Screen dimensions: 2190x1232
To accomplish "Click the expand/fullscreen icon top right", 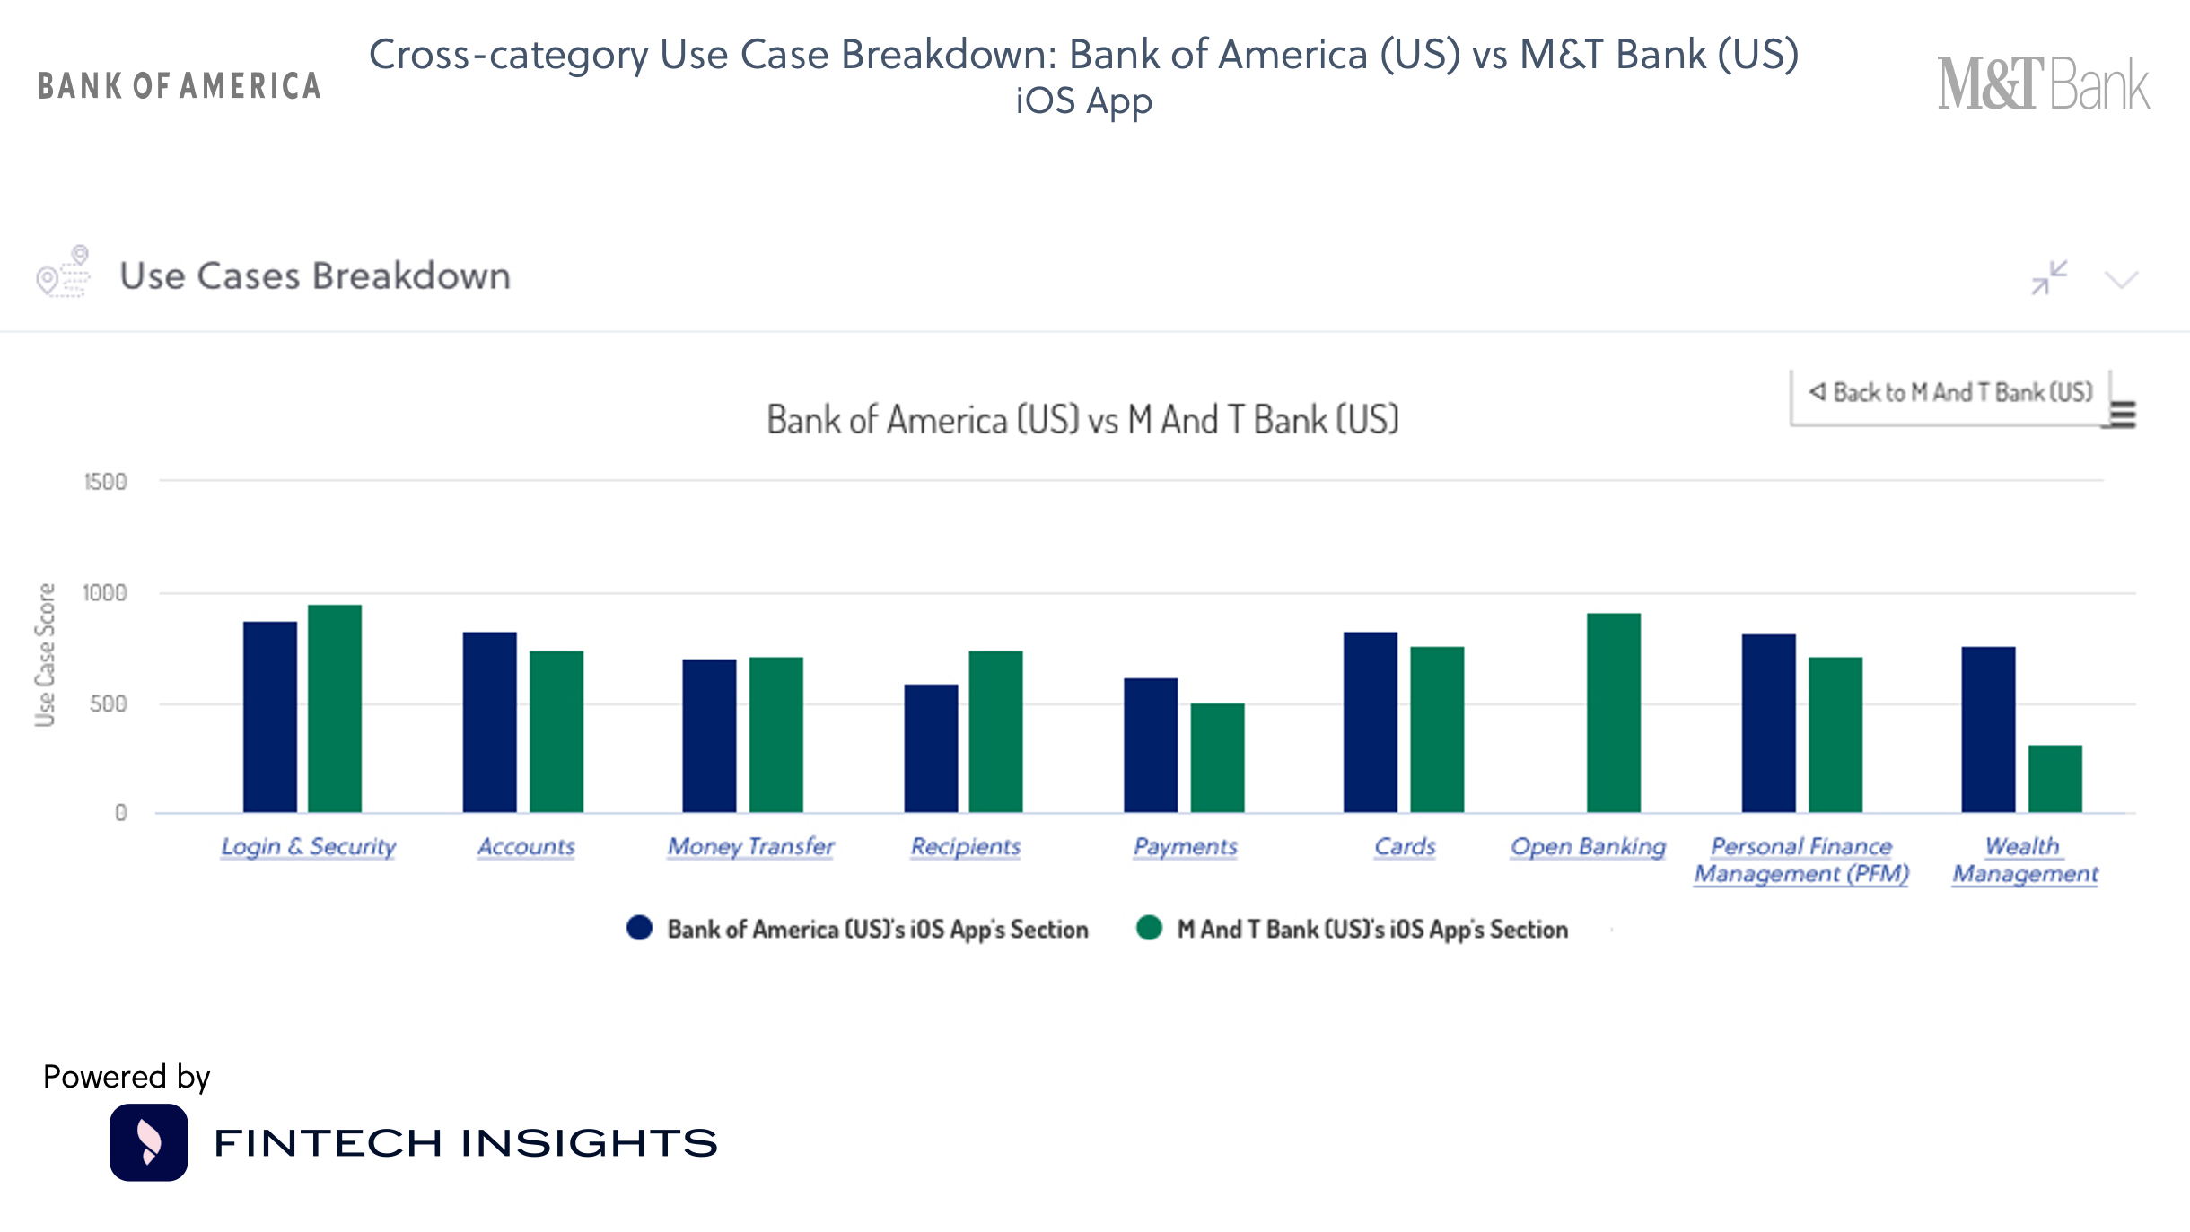I will [2048, 276].
